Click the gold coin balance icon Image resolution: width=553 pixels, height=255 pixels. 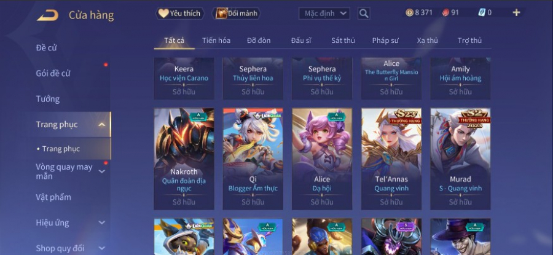click(409, 13)
